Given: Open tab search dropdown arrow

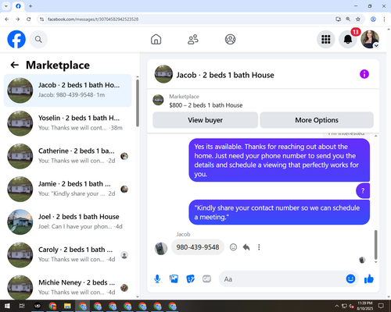Looking at the screenshot, I should click(6, 6).
